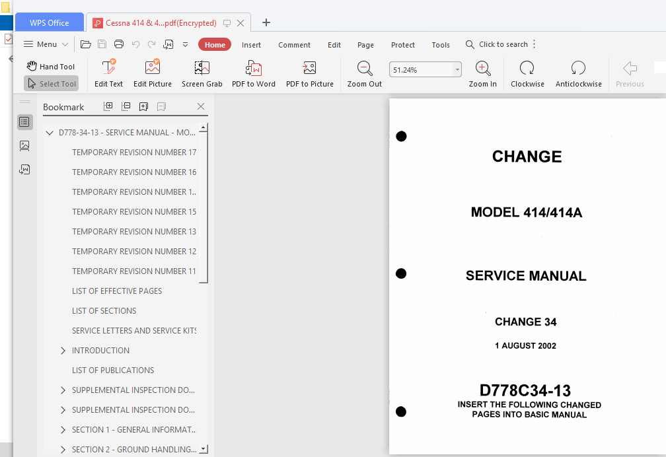Close the Cessna 414 PDF tab
Image resolution: width=666 pixels, height=457 pixels.
pyautogui.click(x=240, y=23)
